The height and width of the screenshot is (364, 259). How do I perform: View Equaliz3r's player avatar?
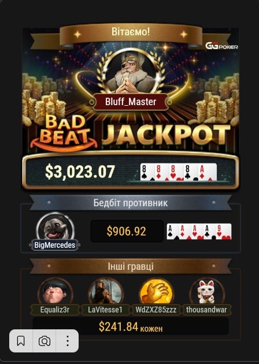[55, 292]
